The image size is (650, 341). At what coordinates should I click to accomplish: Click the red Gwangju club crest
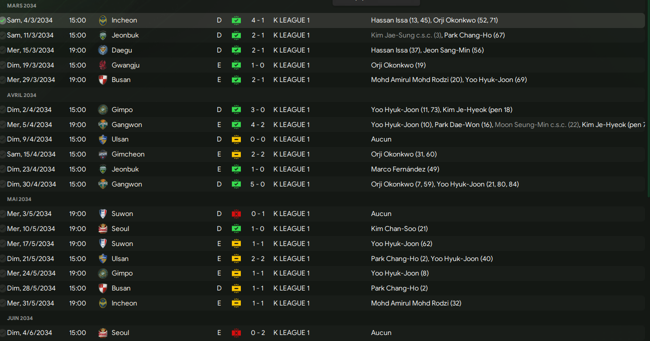click(103, 65)
